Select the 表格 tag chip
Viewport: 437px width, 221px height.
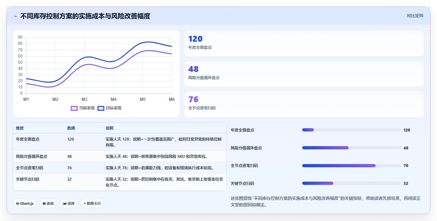point(48,203)
